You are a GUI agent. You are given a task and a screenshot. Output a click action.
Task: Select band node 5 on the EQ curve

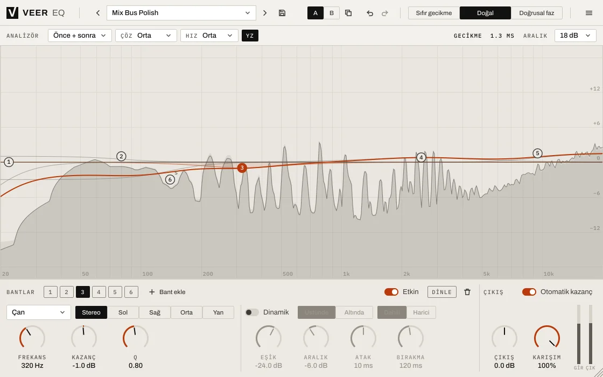537,153
